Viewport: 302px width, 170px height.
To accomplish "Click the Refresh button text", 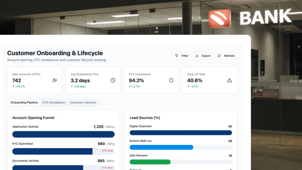I will pos(229,56).
